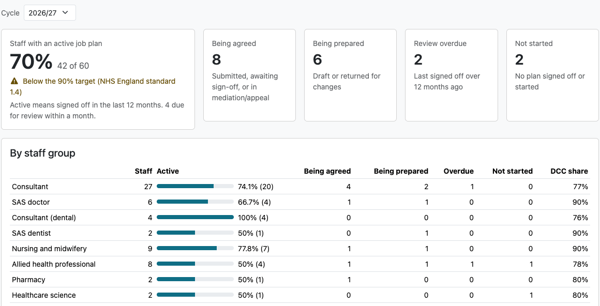Click the Consultant staff count 27
The image size is (600, 306).
(x=148, y=187)
